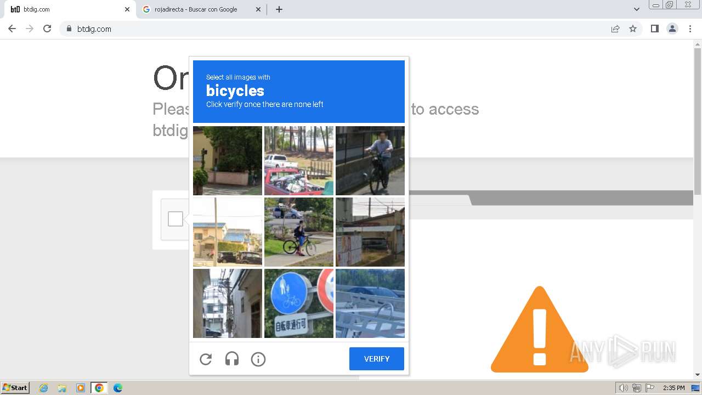Launch Internet Explorer from taskbar

tap(44, 388)
